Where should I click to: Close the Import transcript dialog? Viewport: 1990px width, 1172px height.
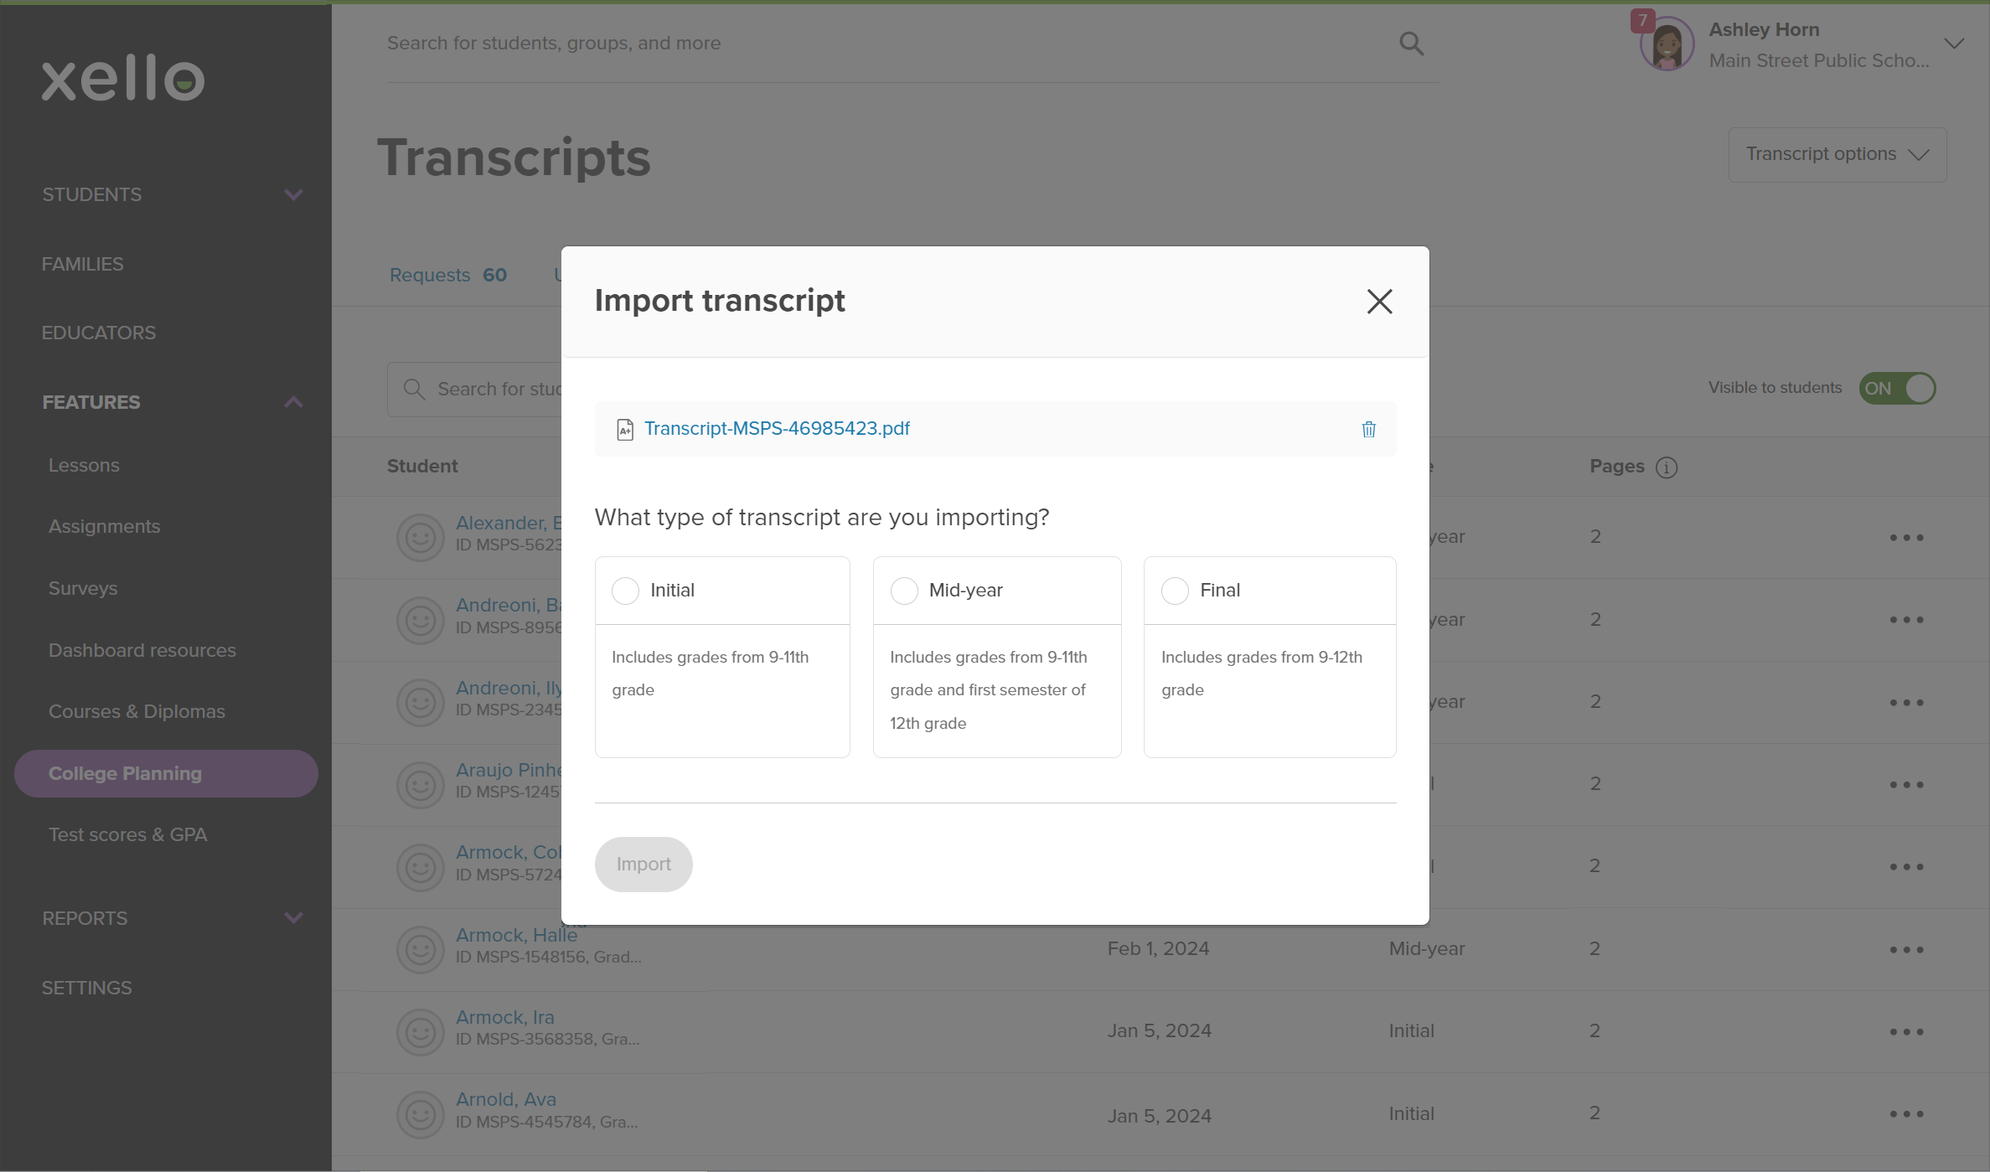tap(1379, 302)
